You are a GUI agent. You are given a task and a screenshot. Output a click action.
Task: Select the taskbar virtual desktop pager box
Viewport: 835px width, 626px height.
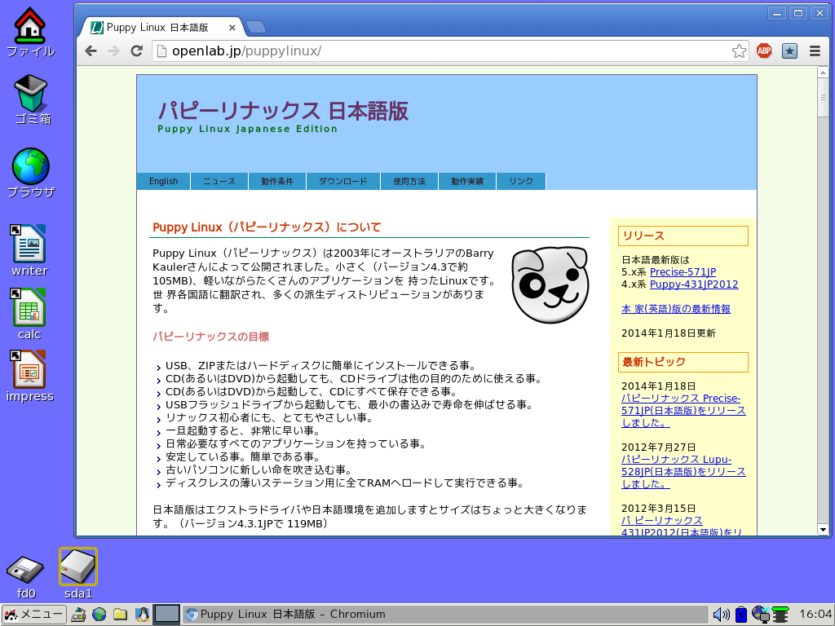click(x=166, y=615)
